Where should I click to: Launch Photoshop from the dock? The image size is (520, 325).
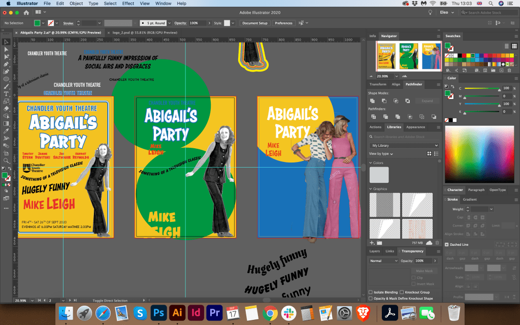click(x=159, y=312)
